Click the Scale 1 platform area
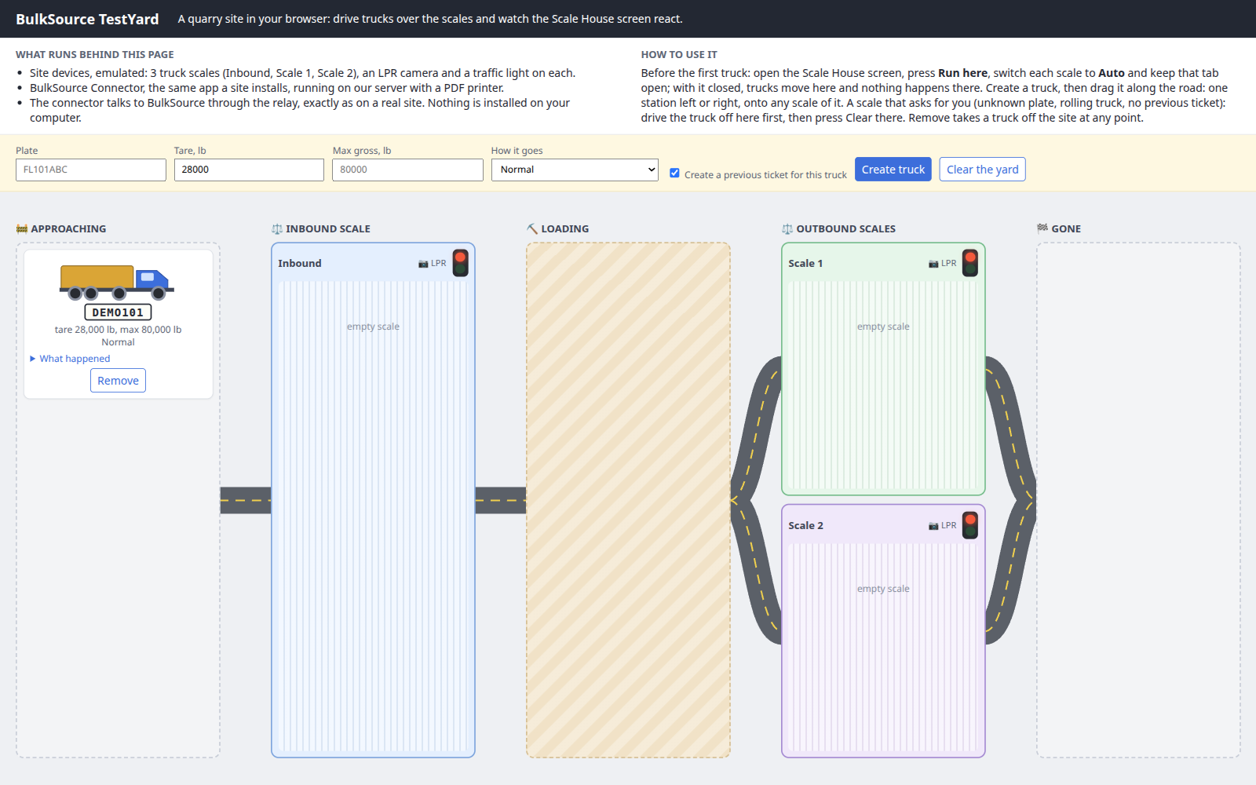This screenshot has width=1256, height=785. [x=883, y=385]
